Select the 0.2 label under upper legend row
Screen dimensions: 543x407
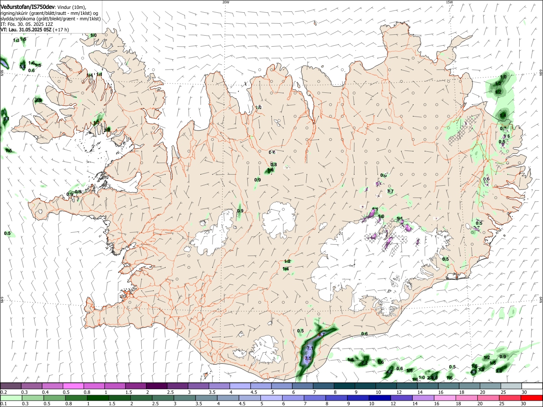[3, 392]
